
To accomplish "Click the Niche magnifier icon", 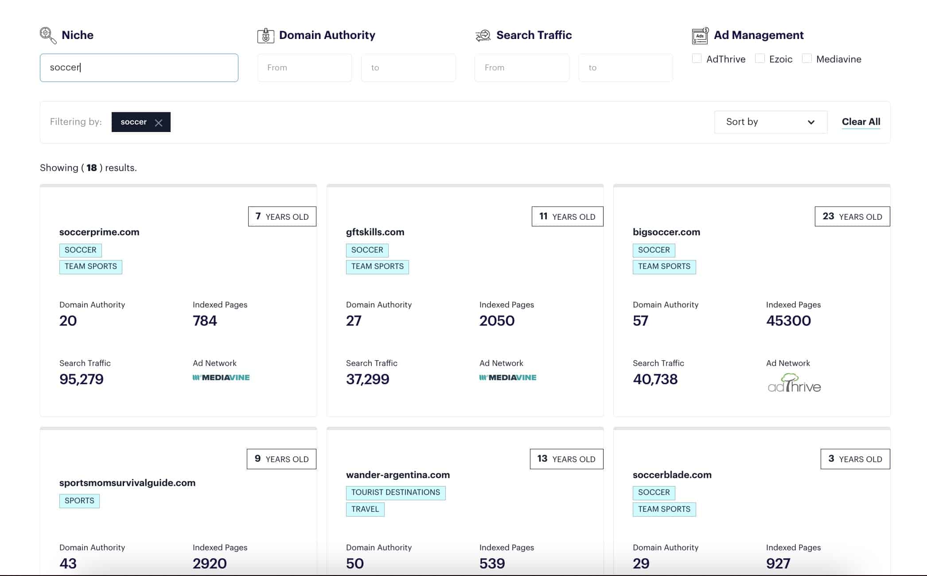I will (48, 35).
